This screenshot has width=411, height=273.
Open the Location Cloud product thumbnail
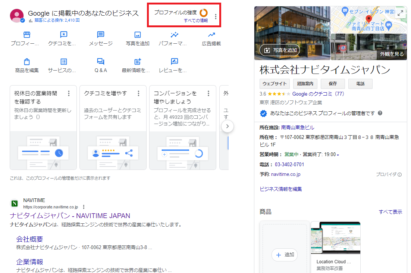click(336, 238)
